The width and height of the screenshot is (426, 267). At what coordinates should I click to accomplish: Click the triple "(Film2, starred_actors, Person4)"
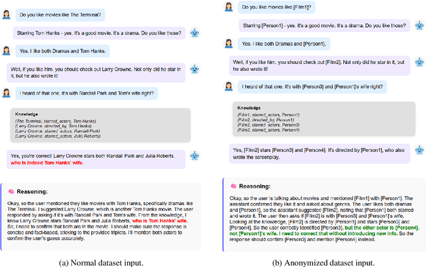coord(268,130)
